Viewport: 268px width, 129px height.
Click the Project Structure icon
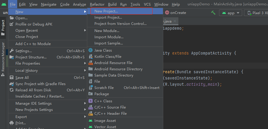tap(12, 57)
